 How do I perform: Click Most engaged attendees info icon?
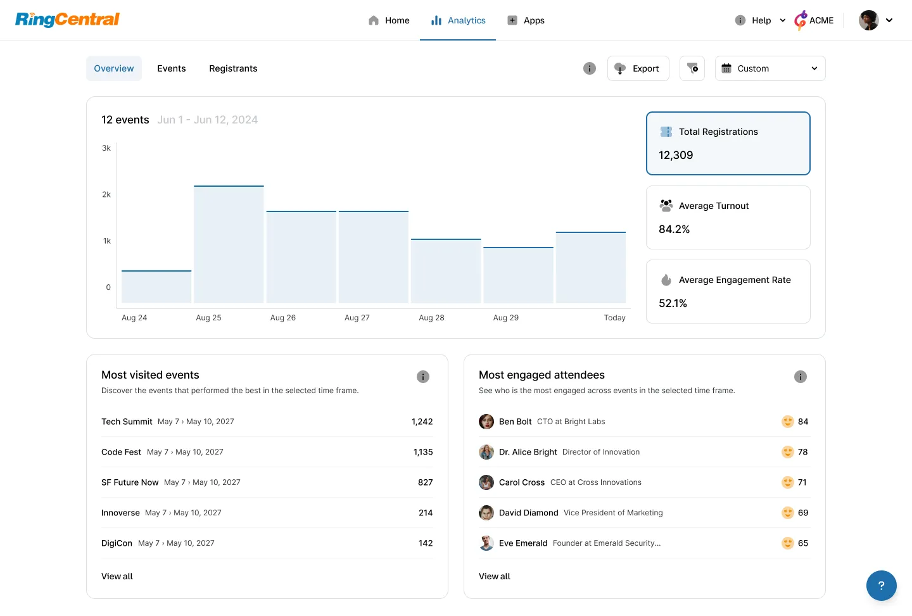point(801,377)
